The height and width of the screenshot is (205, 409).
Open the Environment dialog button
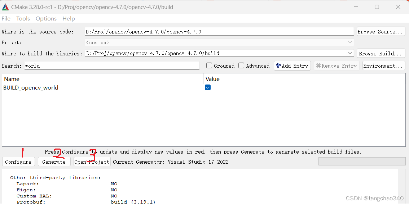384,65
